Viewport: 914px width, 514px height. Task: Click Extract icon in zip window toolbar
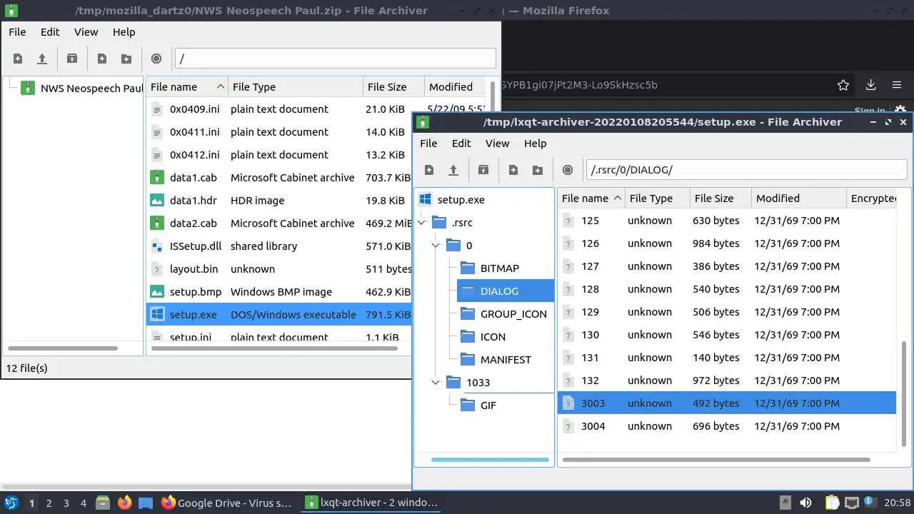tap(72, 59)
